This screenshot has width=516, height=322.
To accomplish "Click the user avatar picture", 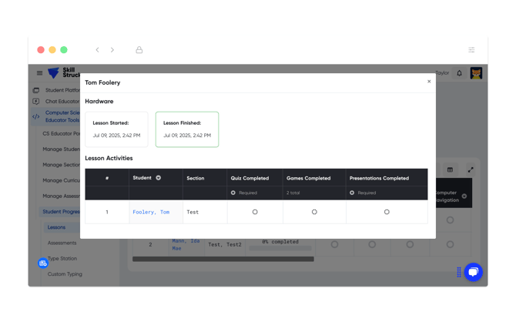I will pos(476,73).
